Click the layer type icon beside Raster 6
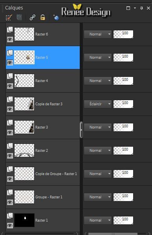This screenshot has width=152, height=235. pyautogui.click(x=10, y=29)
